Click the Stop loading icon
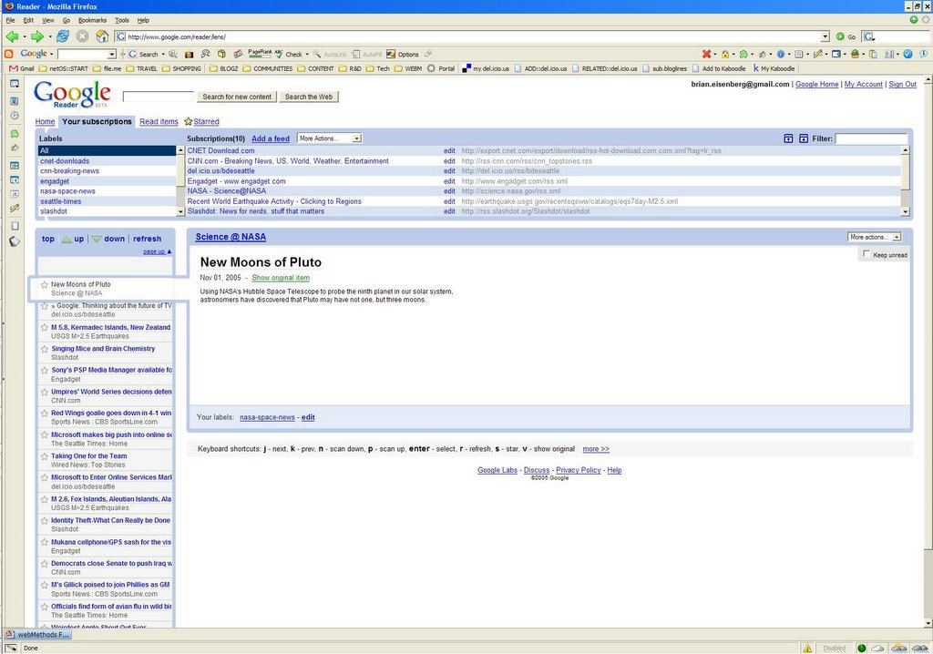This screenshot has height=654, width=933. pos(82,37)
